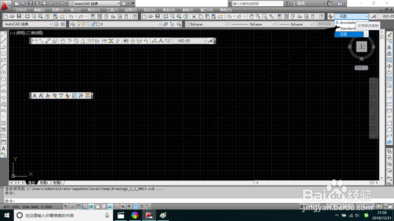The width and height of the screenshot is (394, 221).
Task: Toggle Ortho Mode in status bar
Action: coord(85,206)
